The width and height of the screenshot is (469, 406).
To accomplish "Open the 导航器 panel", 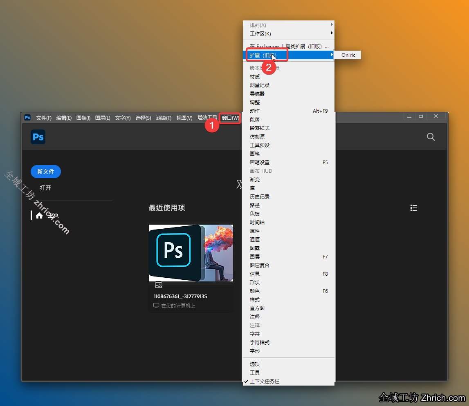I will (289, 94).
